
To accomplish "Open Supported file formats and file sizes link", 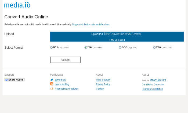I will tap(91, 24).
